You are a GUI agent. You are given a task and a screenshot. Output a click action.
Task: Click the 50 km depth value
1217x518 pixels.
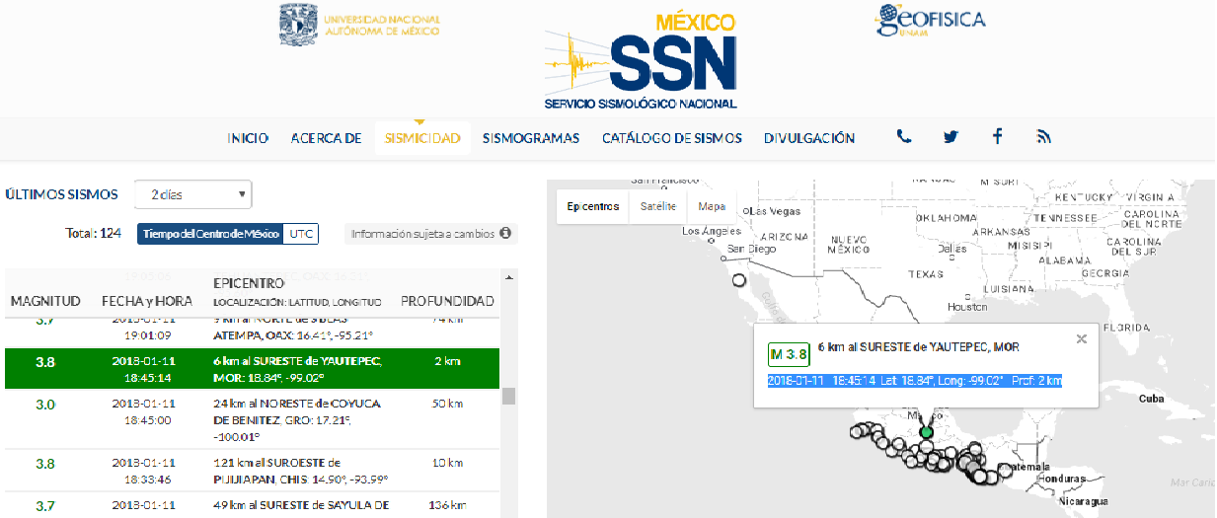click(x=447, y=404)
